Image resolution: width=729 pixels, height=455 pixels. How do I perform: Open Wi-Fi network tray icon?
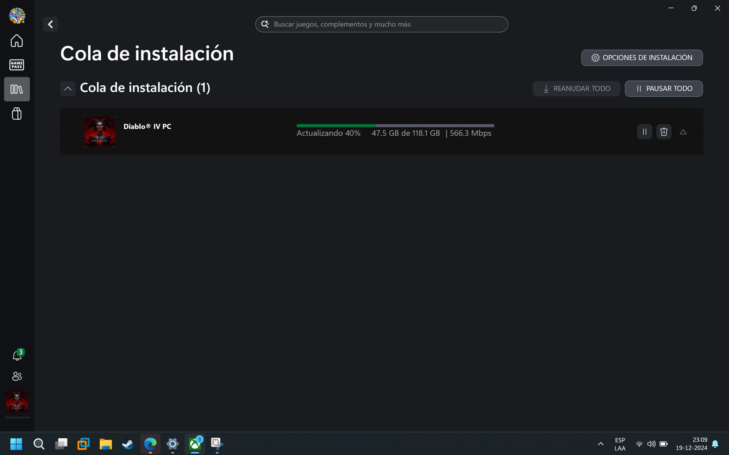pos(639,444)
